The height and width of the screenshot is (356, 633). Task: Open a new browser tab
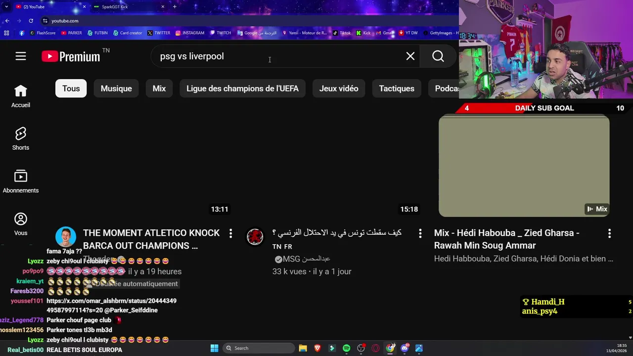175,7
